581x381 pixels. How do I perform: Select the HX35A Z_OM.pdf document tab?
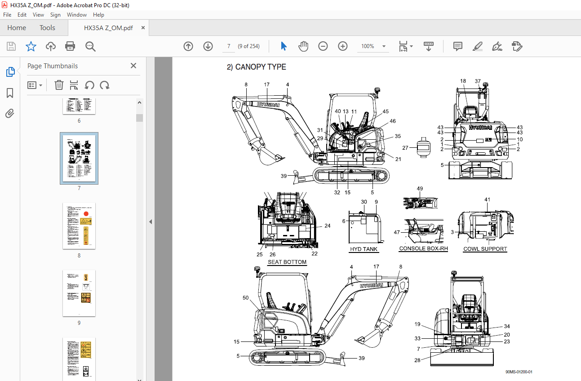(108, 28)
